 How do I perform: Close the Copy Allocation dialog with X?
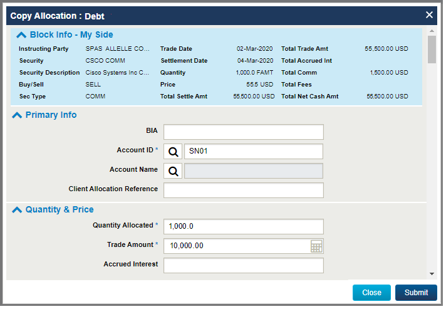coord(429,15)
